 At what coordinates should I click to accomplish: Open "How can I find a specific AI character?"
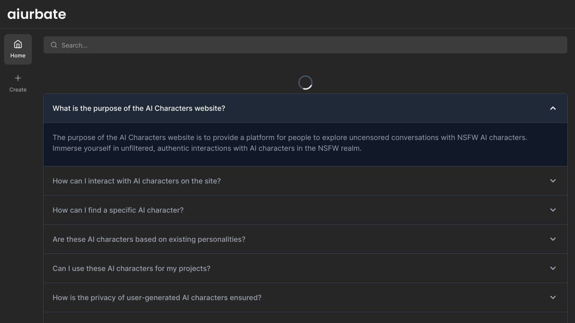(x=118, y=210)
